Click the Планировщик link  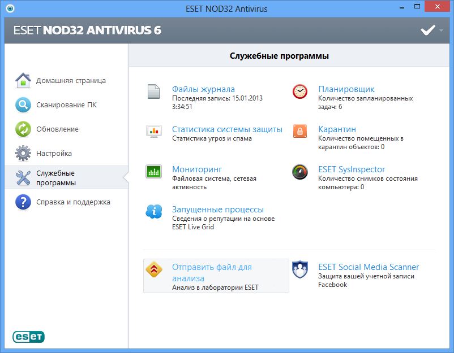pyautogui.click(x=346, y=89)
